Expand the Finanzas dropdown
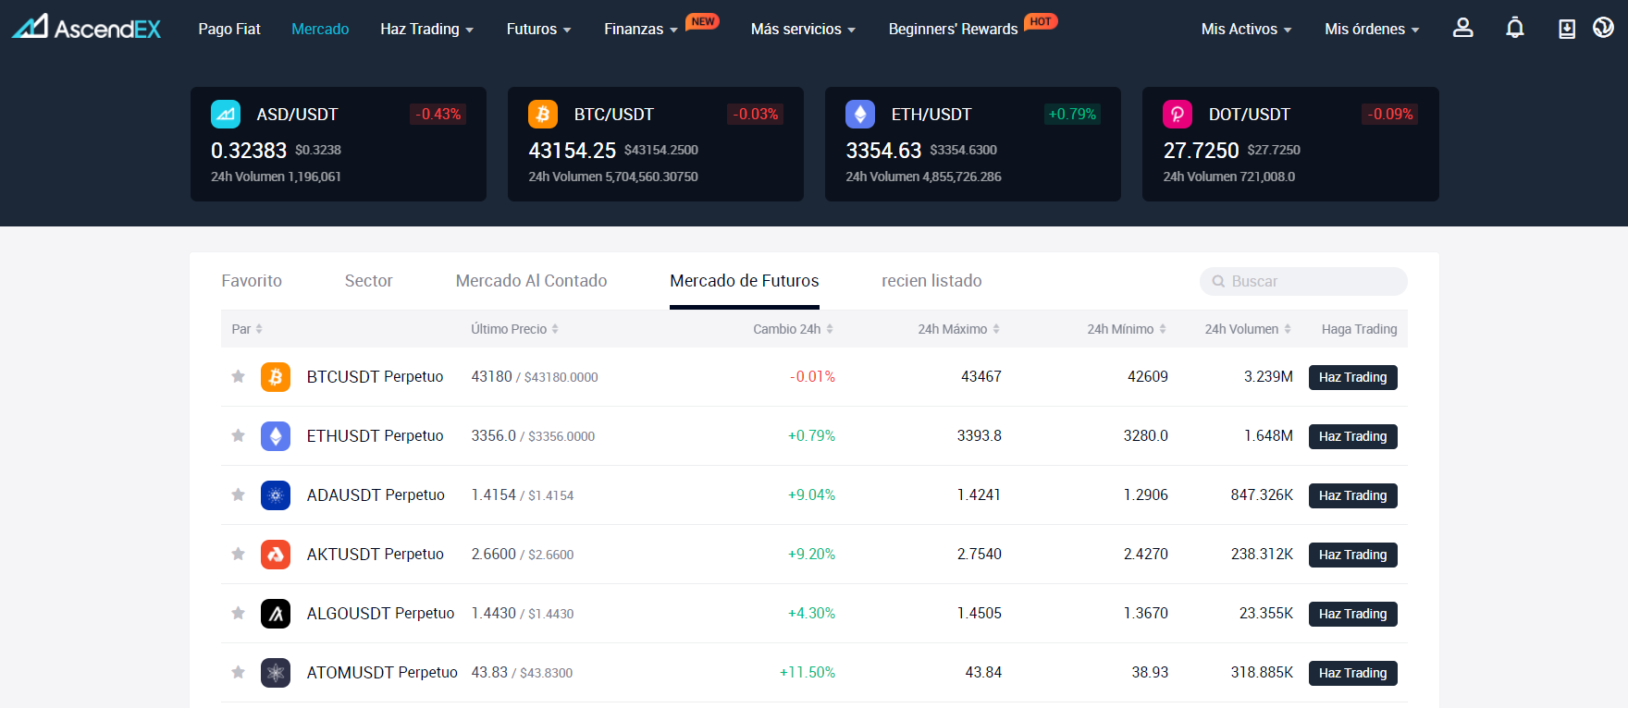1628x708 pixels. tap(641, 30)
